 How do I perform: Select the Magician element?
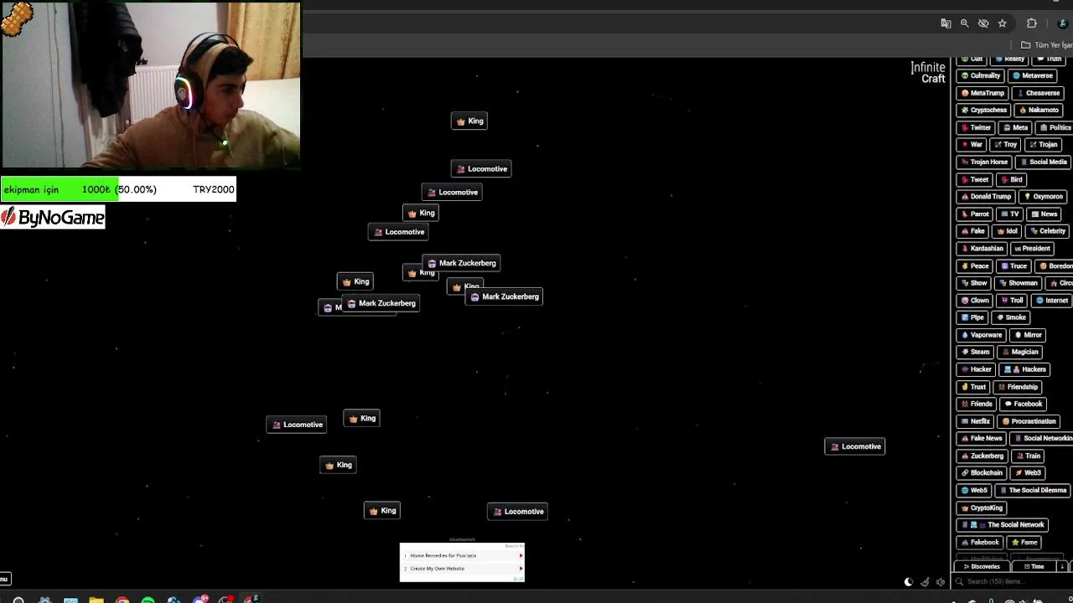[1020, 352]
